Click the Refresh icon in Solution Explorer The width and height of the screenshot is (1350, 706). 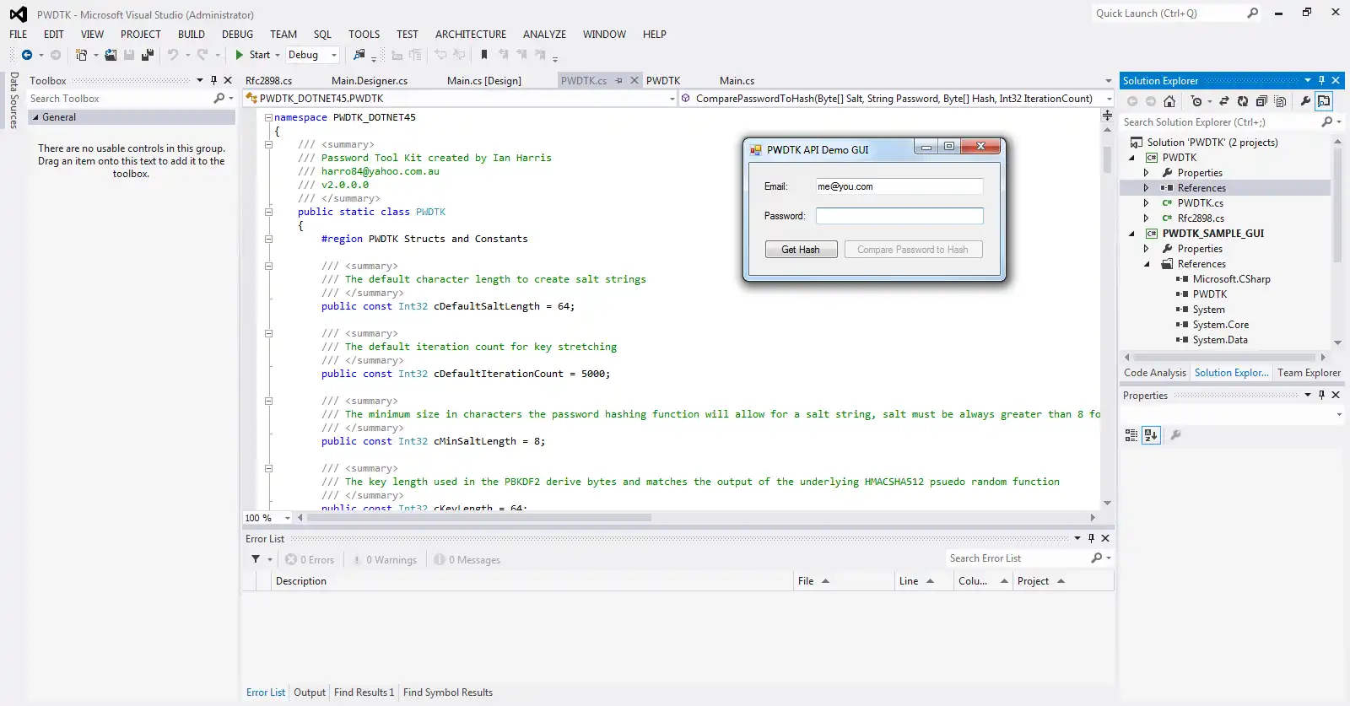point(1243,101)
